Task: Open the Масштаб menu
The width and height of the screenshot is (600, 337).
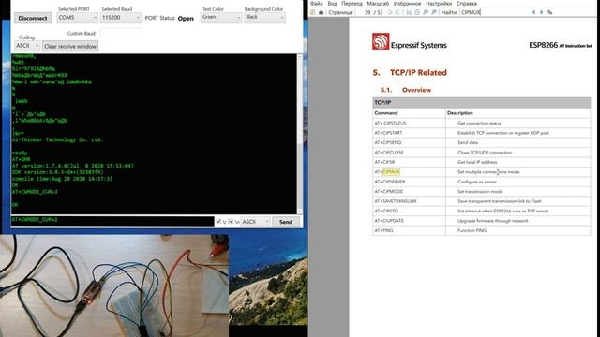Action: tap(378, 4)
